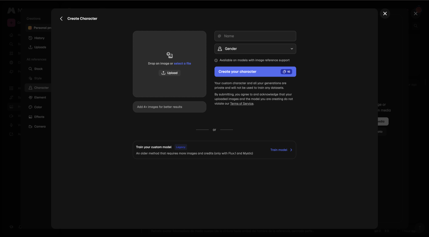Click the Personal project item
The width and height of the screenshot is (429, 237).
coord(39,28)
